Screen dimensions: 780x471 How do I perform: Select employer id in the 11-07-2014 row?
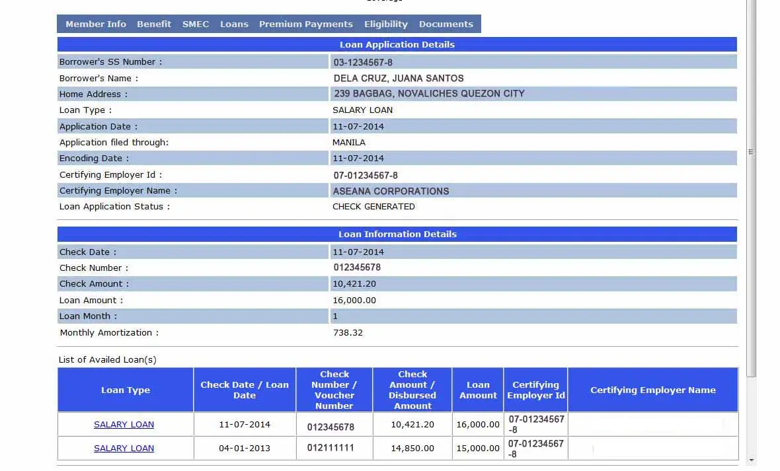click(535, 424)
